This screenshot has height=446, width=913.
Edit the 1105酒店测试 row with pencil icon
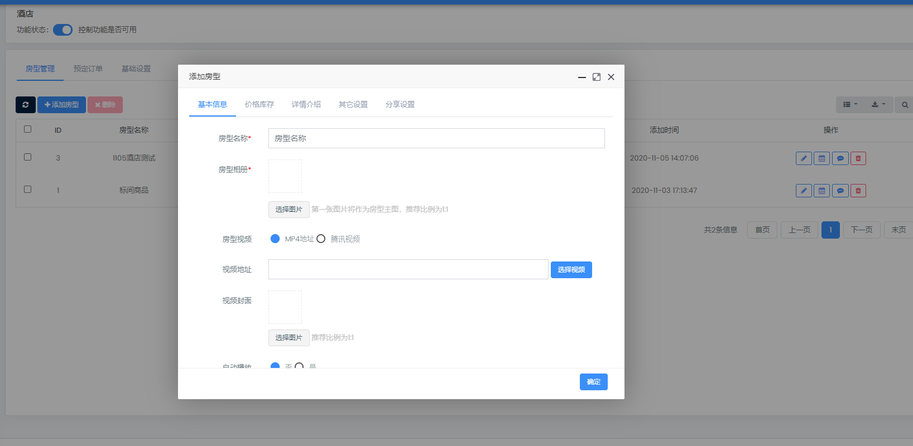804,158
